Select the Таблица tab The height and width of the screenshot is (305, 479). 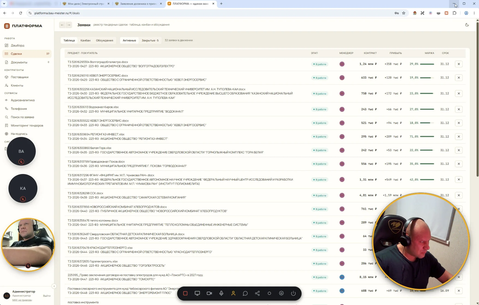click(69, 40)
